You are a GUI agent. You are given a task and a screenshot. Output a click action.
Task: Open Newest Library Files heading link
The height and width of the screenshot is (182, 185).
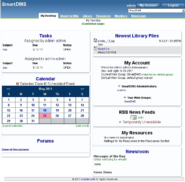click(137, 36)
